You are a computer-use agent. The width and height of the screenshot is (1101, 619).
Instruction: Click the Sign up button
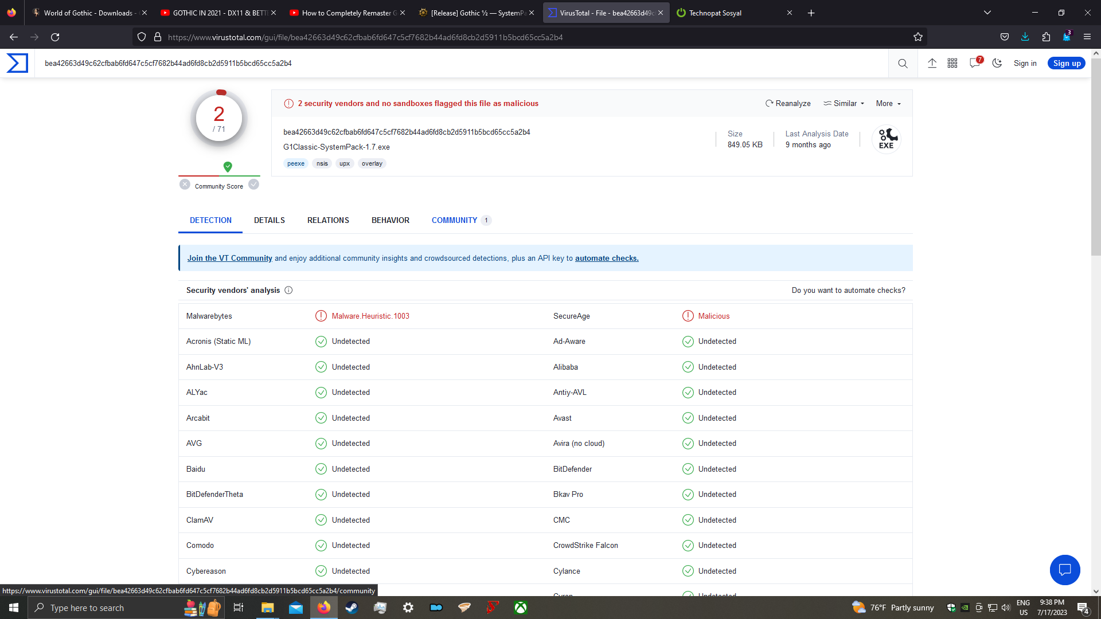[x=1067, y=63]
